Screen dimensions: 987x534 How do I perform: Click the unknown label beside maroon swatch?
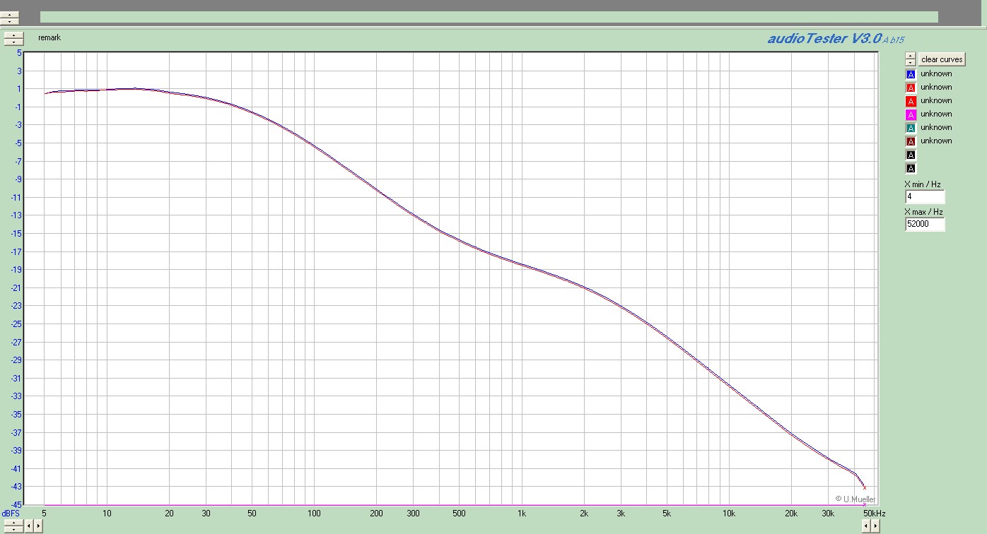click(x=936, y=141)
